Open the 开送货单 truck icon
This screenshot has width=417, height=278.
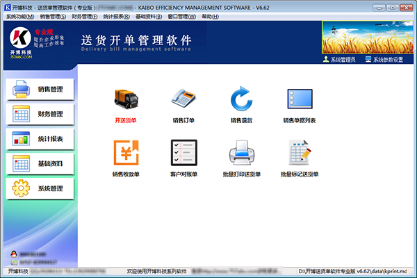126,101
